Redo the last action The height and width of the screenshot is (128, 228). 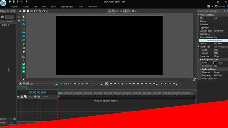[x=43, y=11]
